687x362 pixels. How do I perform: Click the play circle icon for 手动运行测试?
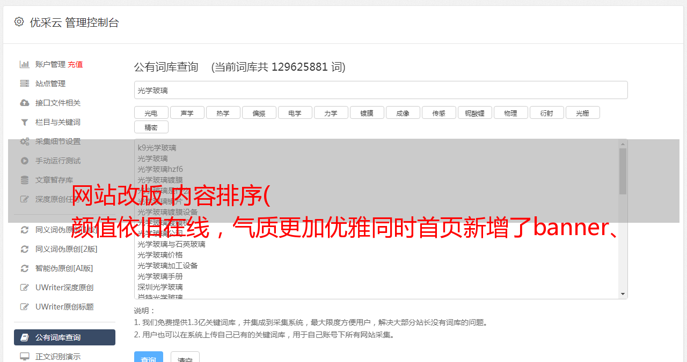click(x=25, y=161)
